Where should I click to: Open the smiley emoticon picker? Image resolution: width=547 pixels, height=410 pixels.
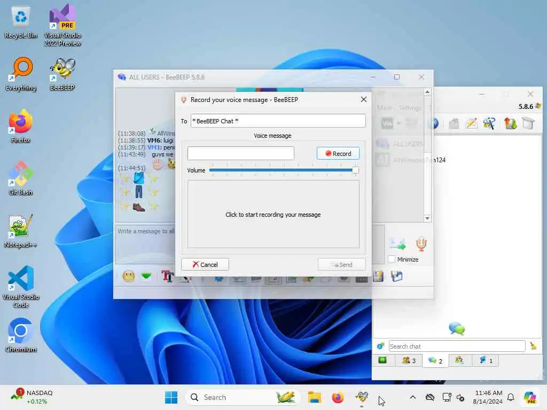point(129,277)
